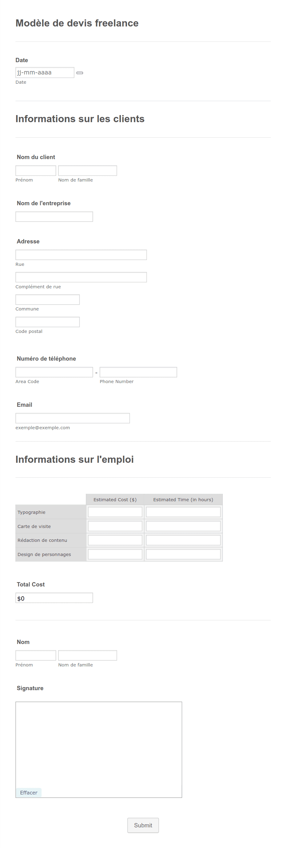Focus the client Prénom field
This screenshot has height=848, width=286.
pyautogui.click(x=36, y=170)
